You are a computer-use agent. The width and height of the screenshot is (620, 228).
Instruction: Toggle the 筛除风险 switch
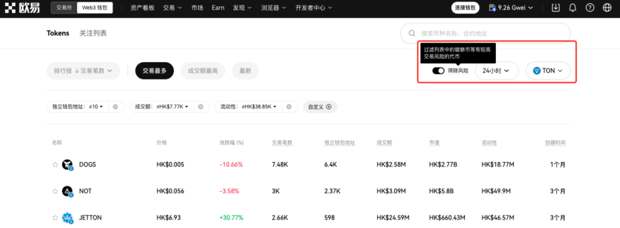[x=438, y=71]
